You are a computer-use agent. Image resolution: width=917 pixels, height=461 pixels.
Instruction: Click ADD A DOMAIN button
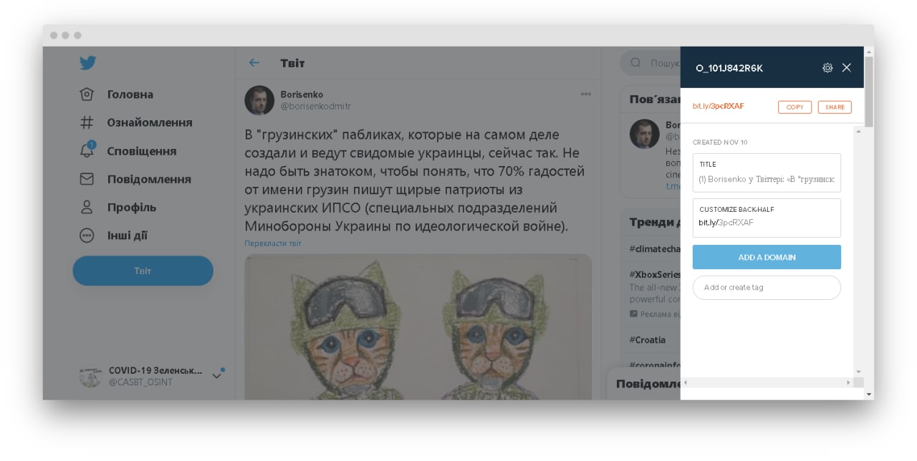[x=767, y=257]
